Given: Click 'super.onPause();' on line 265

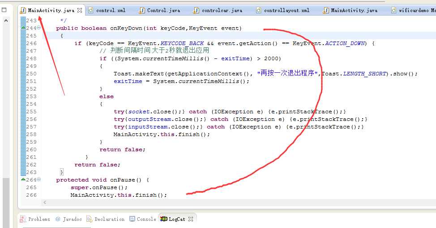Looking at the screenshot, I should tap(99, 187).
